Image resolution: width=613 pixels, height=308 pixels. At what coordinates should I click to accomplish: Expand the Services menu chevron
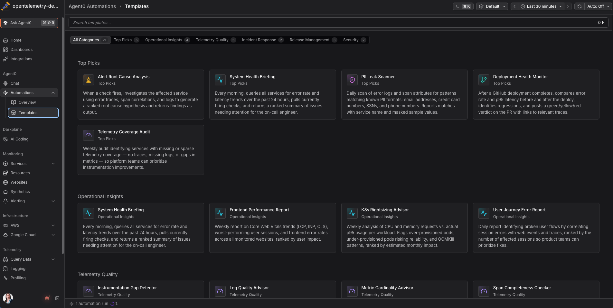coord(53,164)
